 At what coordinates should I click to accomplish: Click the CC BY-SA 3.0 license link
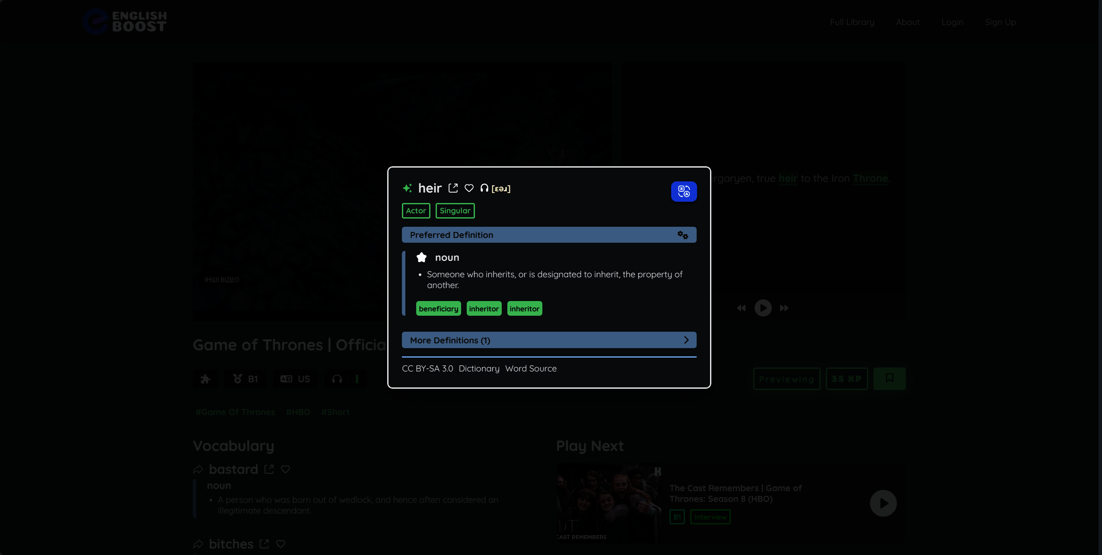[427, 369]
